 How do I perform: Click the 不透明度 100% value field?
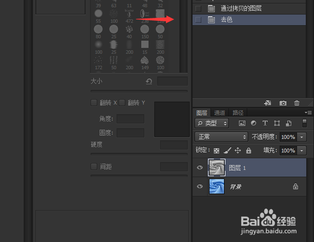click(x=288, y=137)
